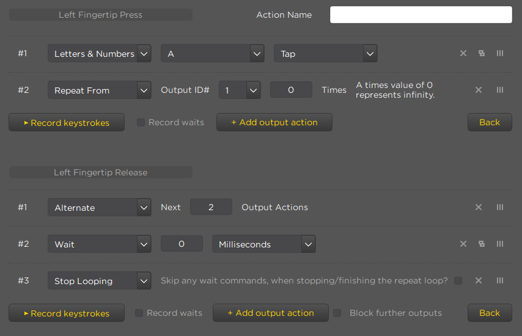Remove the Stop Looping row
The image size is (522, 336).
click(479, 280)
